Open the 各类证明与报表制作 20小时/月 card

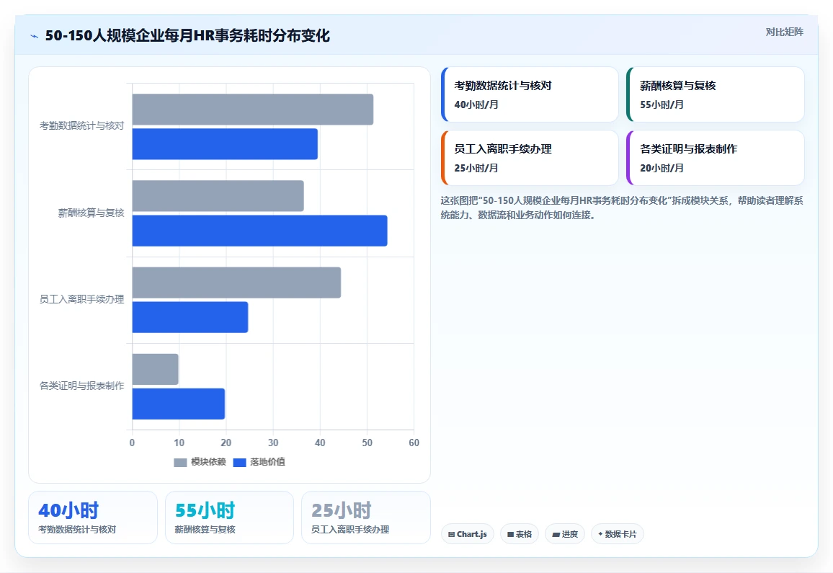(x=715, y=158)
